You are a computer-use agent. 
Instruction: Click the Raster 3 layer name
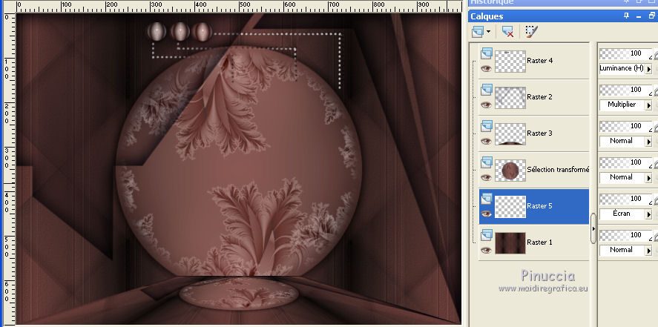coord(539,133)
